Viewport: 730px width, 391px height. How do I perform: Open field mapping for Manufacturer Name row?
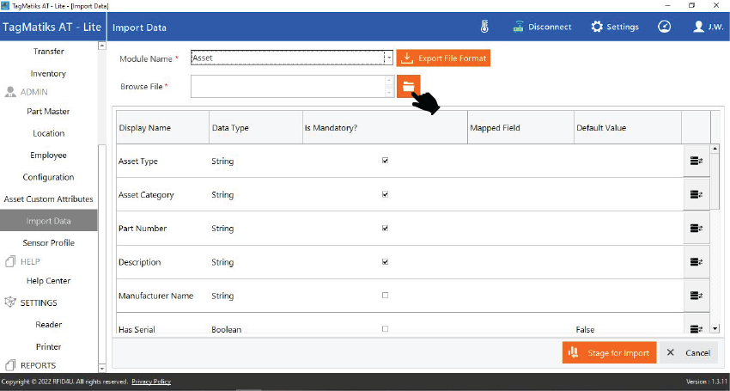(x=697, y=296)
